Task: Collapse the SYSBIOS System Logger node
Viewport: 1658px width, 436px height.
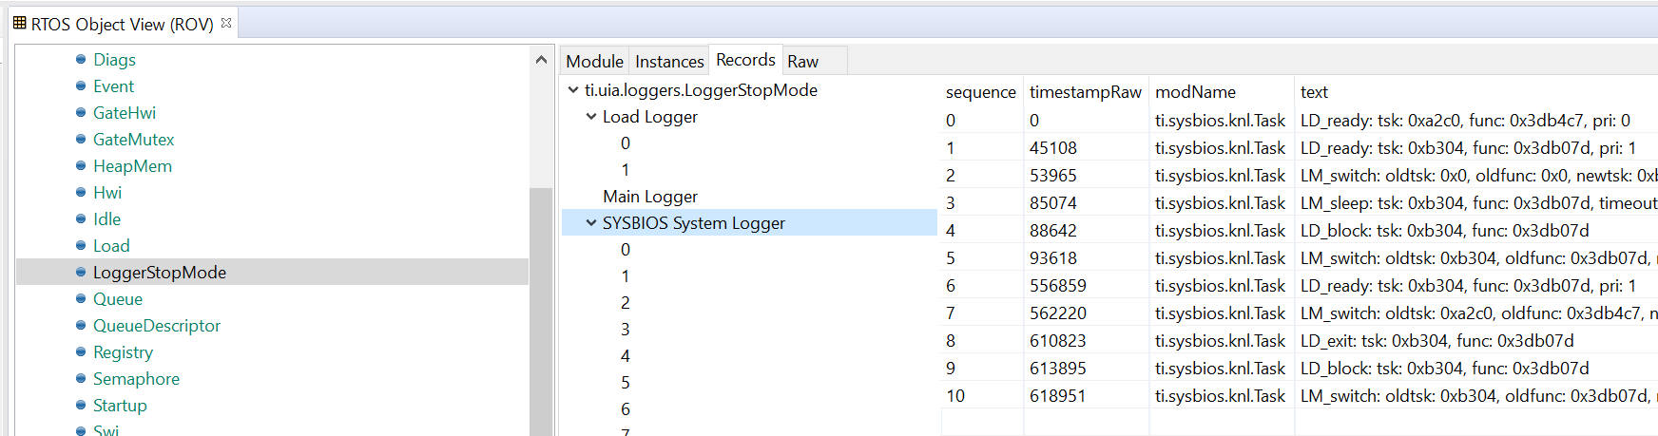Action: pyautogui.click(x=591, y=223)
